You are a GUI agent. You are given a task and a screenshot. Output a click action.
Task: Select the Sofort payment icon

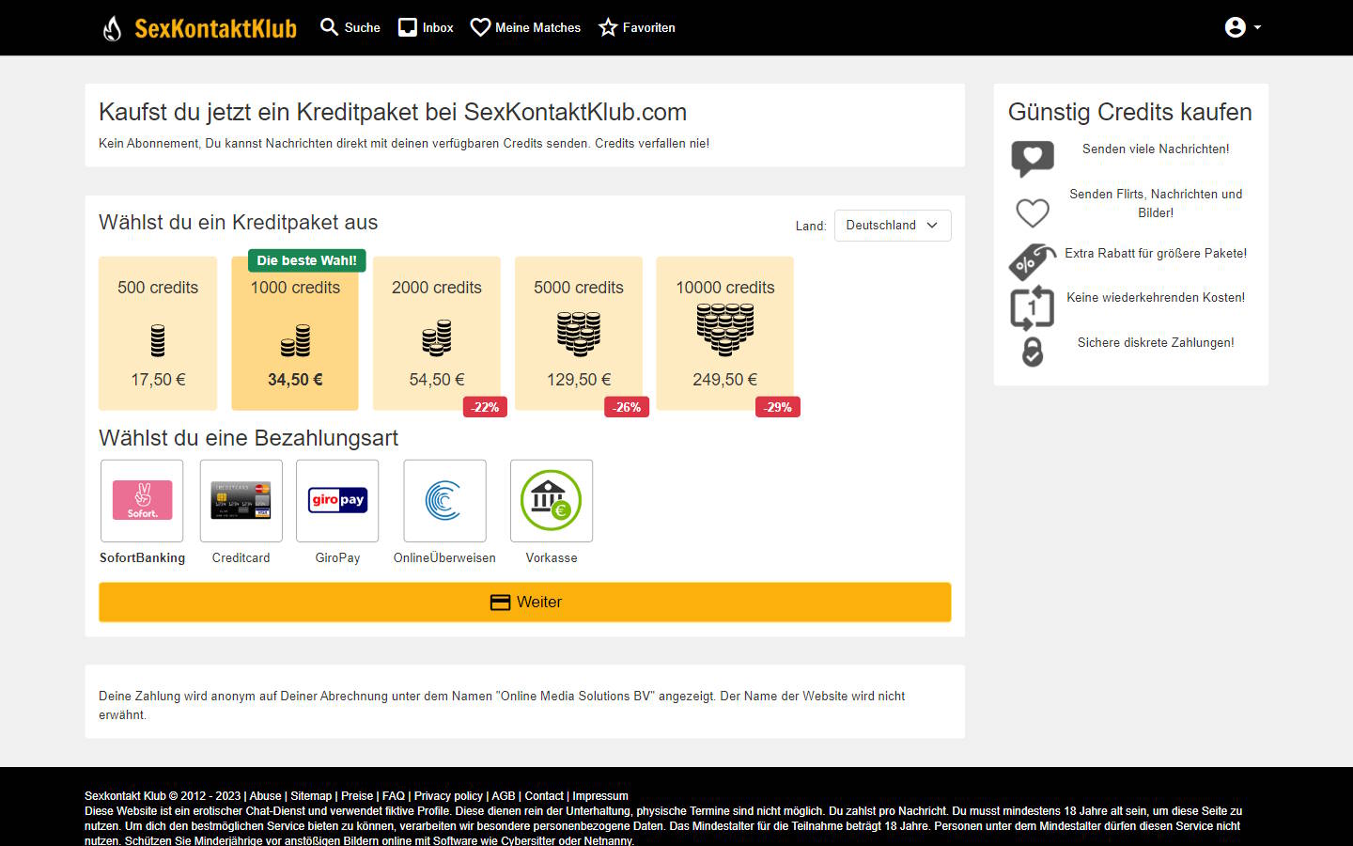point(142,500)
